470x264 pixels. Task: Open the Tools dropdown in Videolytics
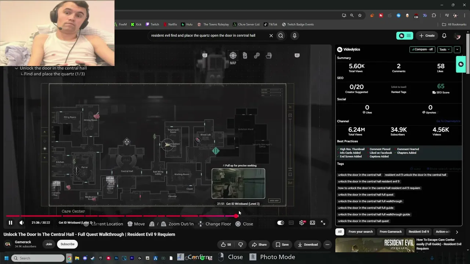445,49
